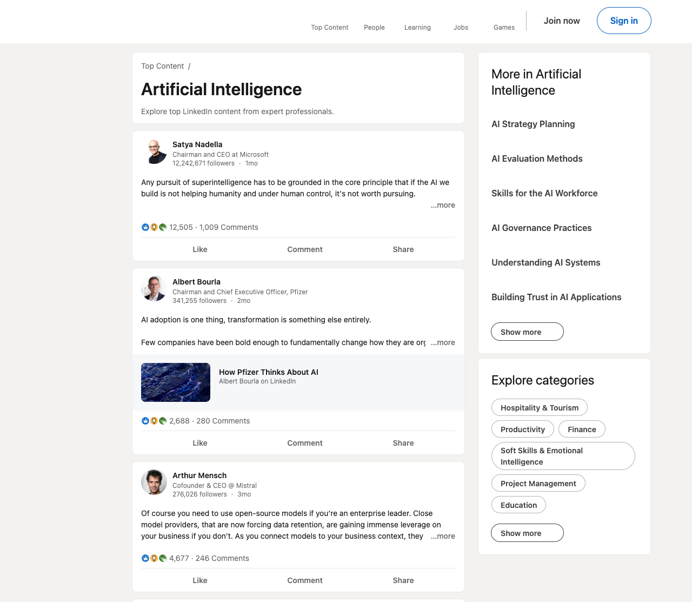View reaction icons on Albert Bourla's post

(x=154, y=421)
